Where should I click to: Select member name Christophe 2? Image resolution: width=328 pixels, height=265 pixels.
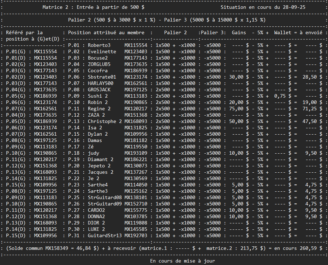(x=105, y=121)
